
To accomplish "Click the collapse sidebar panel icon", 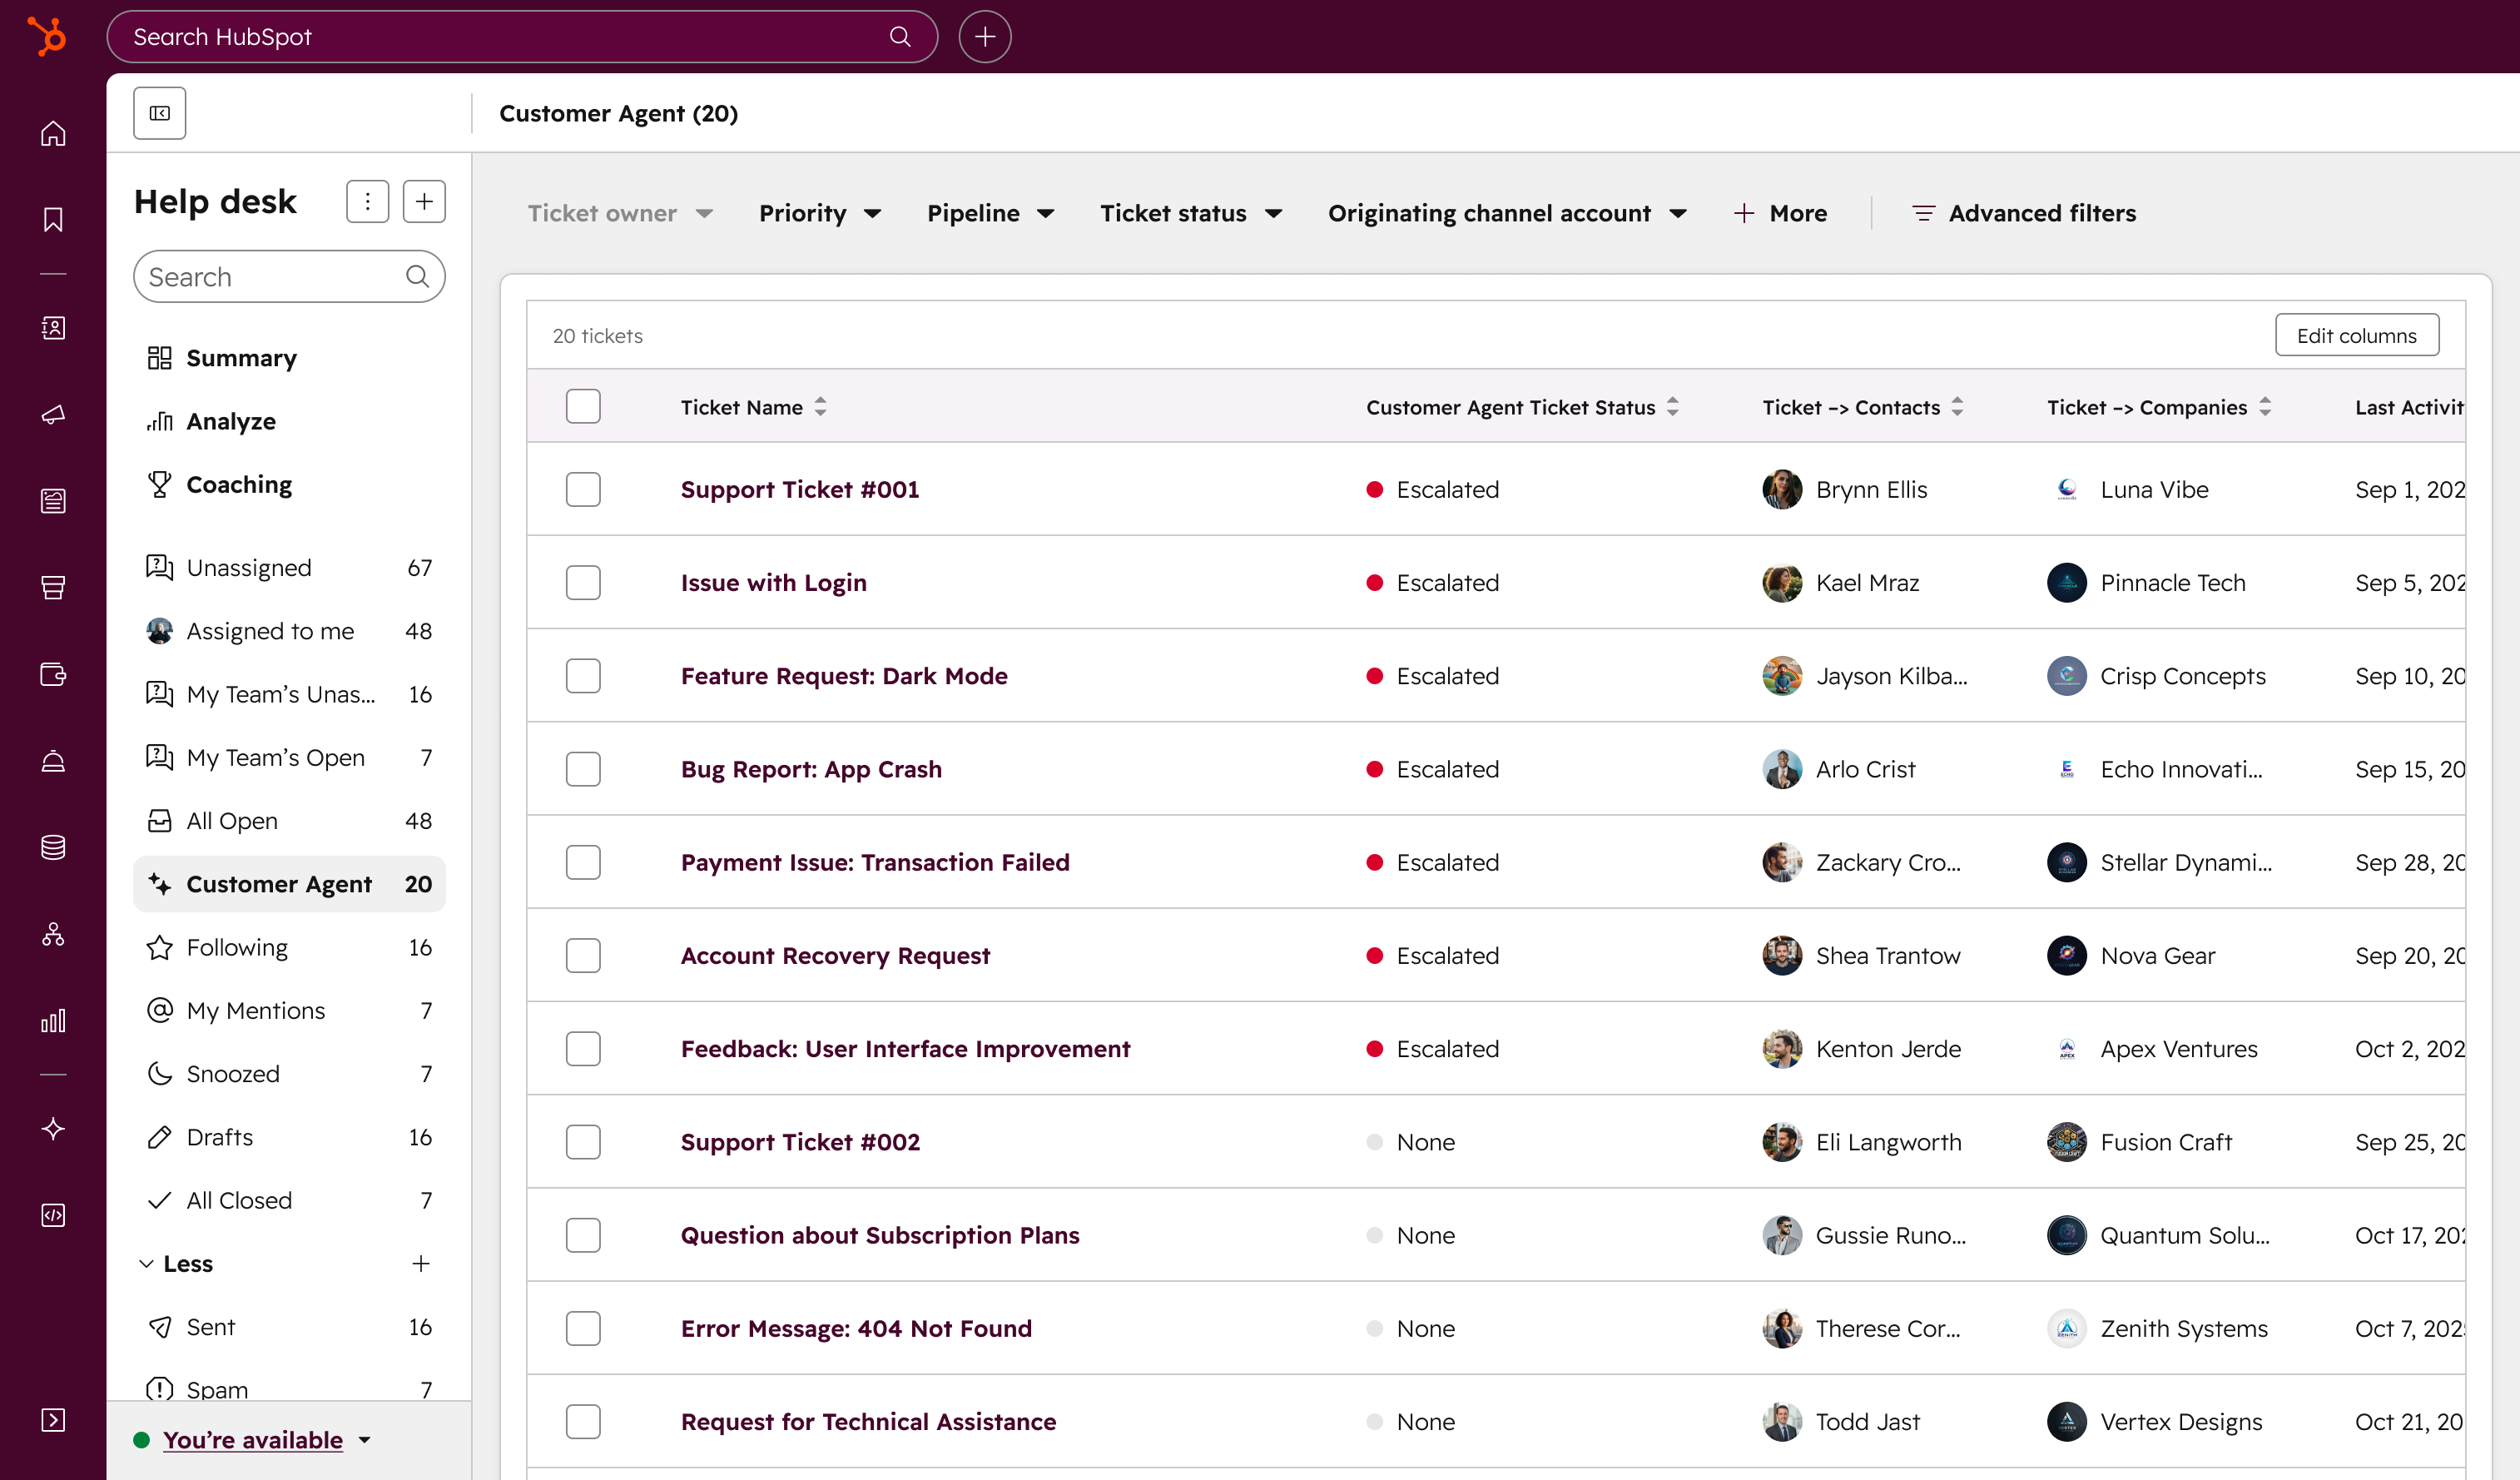I will [x=160, y=113].
